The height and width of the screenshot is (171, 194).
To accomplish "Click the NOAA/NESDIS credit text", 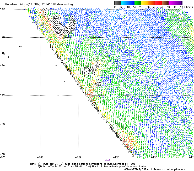I will tap(154, 169).
